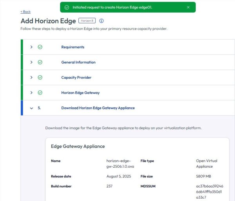
Task: Click the notification message about edge01
Action: point(112,7)
